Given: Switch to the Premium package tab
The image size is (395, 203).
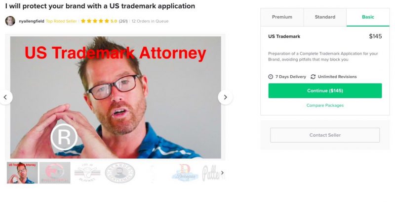Looking at the screenshot, I should 282,17.
